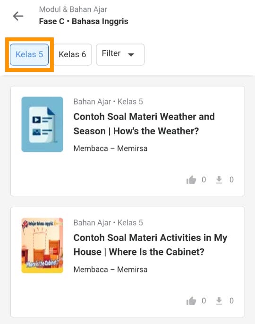The width and height of the screenshot is (255, 324).
Task: Click first card's Bahan Ajar • Kelas 5 label
Action: click(108, 102)
